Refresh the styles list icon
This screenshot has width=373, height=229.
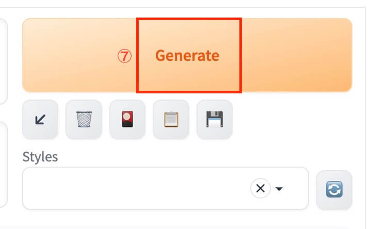pos(334,189)
